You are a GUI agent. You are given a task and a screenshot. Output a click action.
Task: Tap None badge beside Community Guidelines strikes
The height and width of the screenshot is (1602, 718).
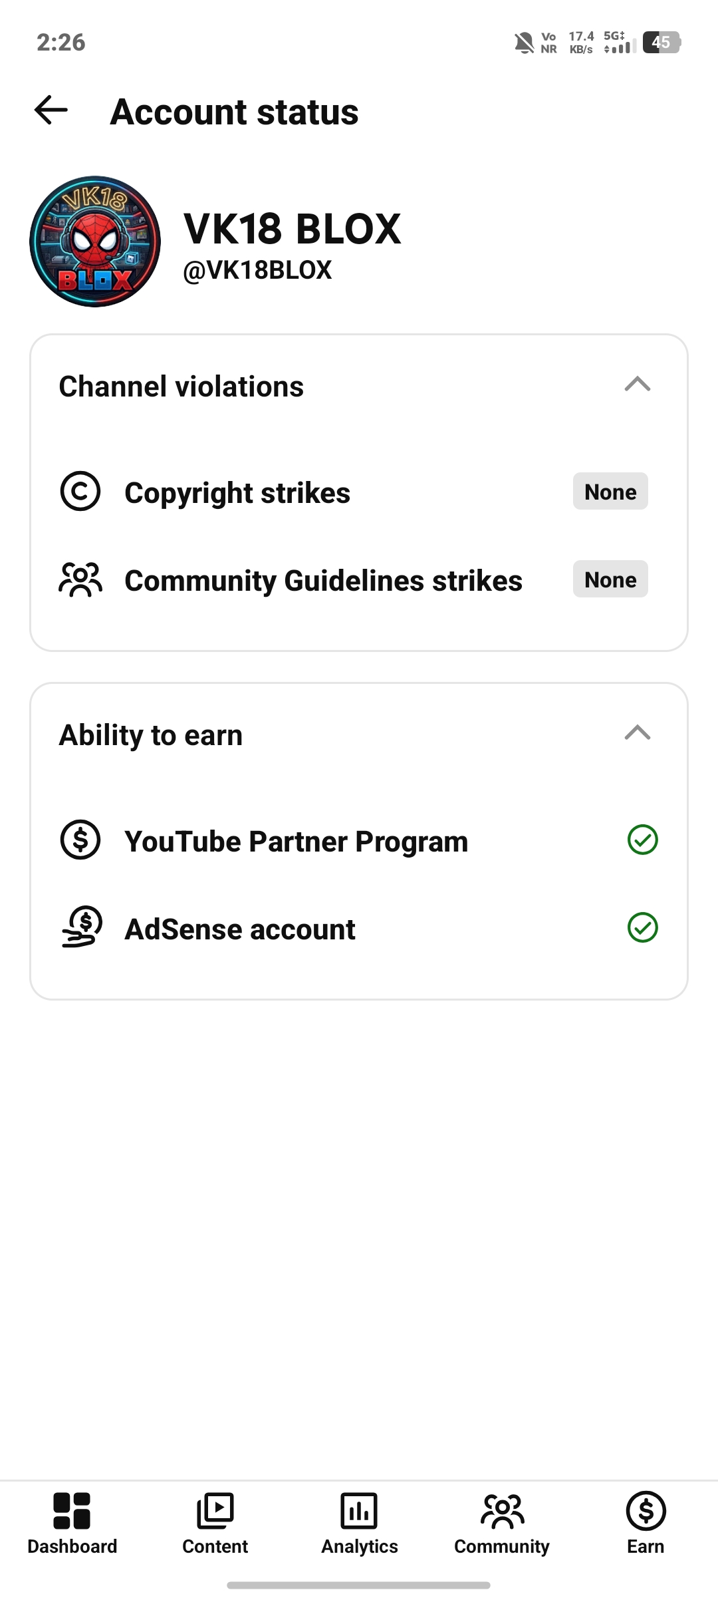[x=610, y=579]
